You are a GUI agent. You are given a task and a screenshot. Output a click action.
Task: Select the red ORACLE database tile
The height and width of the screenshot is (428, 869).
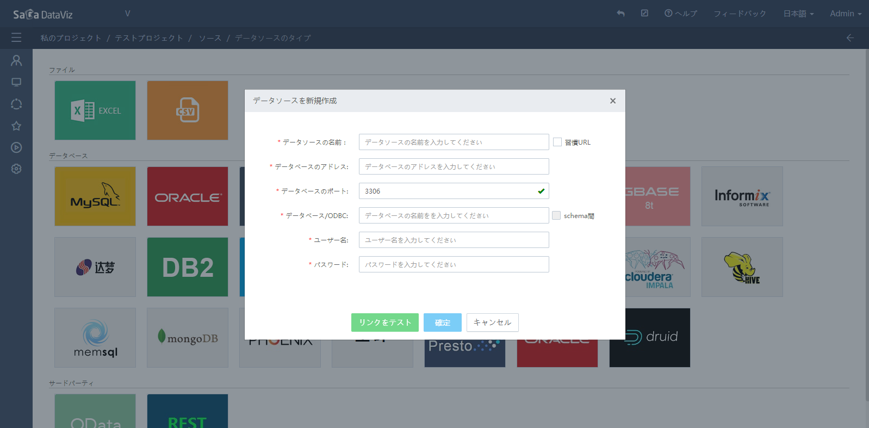[188, 196]
